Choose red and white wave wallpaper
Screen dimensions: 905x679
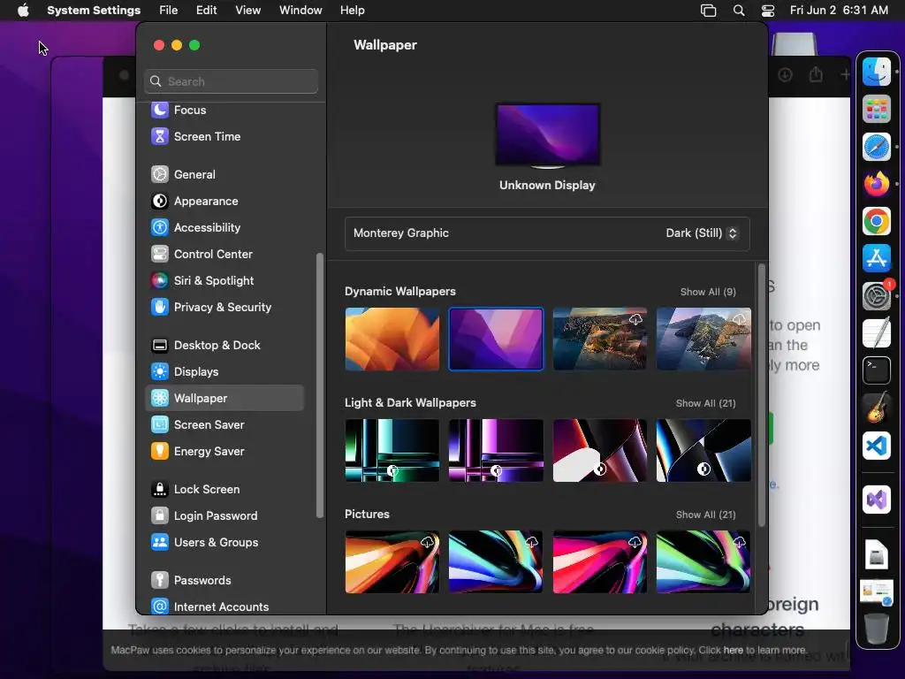click(600, 450)
